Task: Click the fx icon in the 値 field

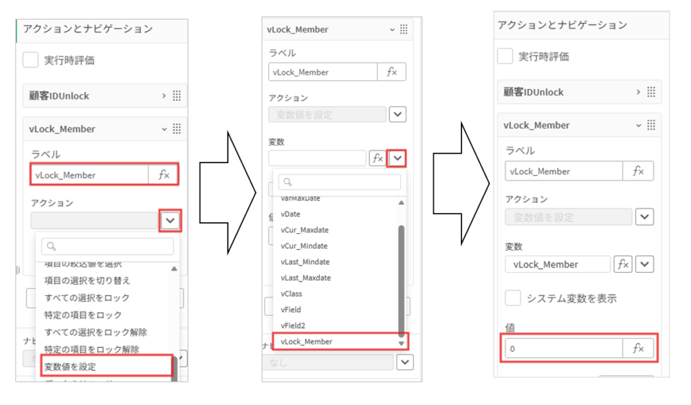Action: click(x=638, y=348)
